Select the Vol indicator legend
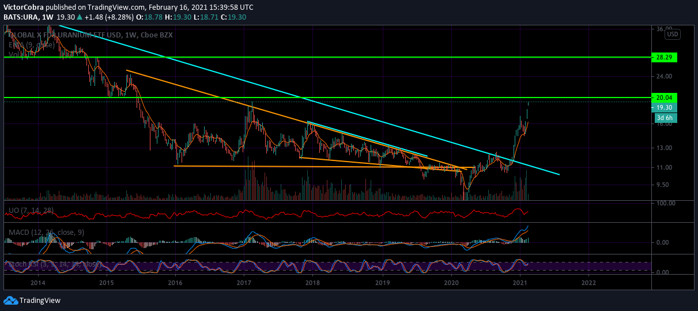698x311 pixels. pos(14,54)
